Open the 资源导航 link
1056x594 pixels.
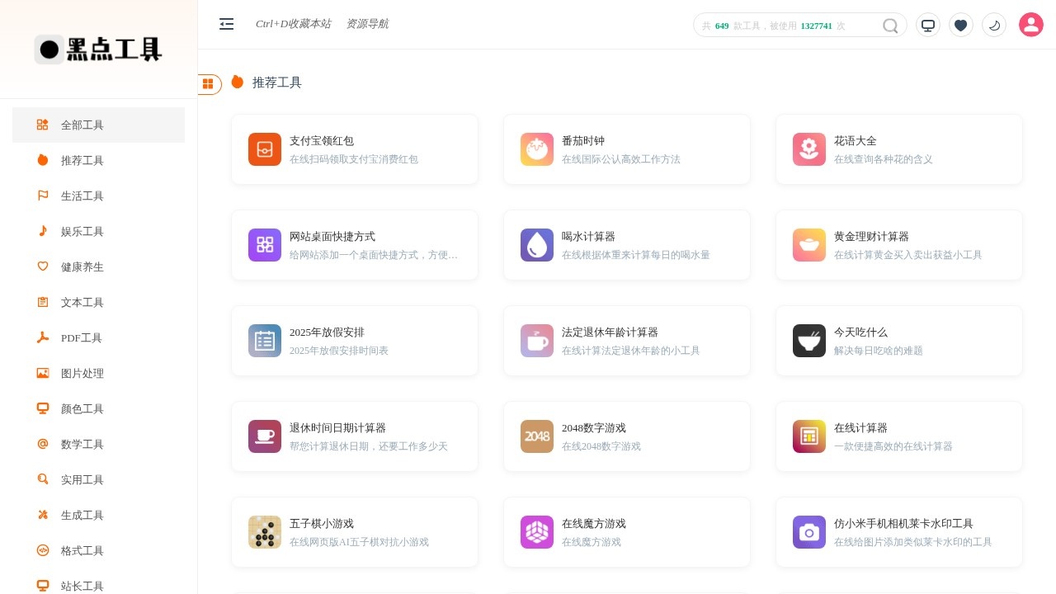368,24
